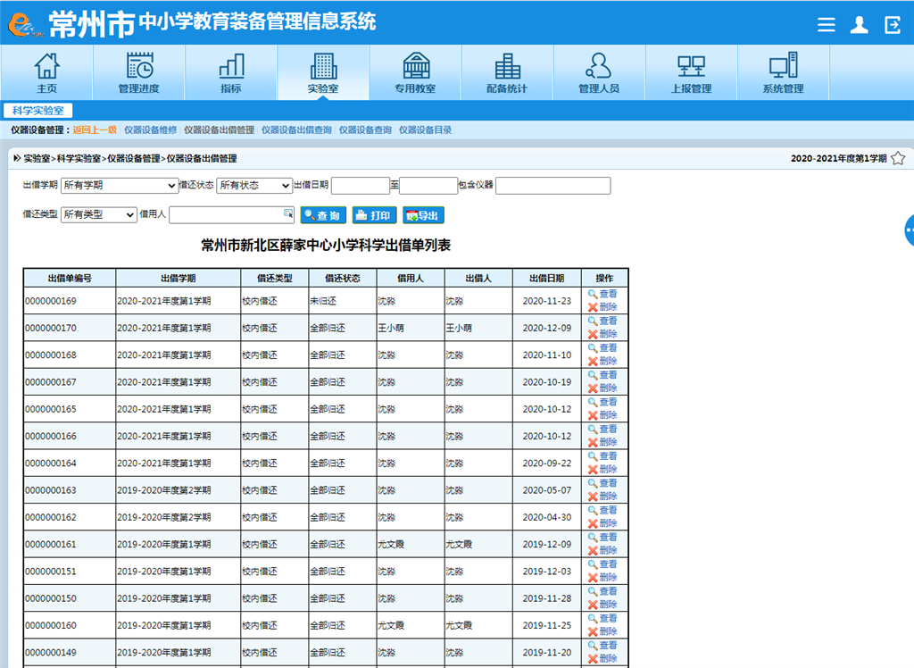
Task: Click the favorite star icon
Action: click(x=898, y=158)
